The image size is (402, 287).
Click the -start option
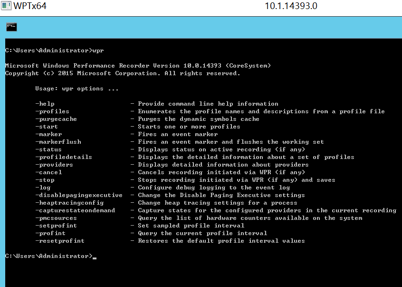point(47,127)
